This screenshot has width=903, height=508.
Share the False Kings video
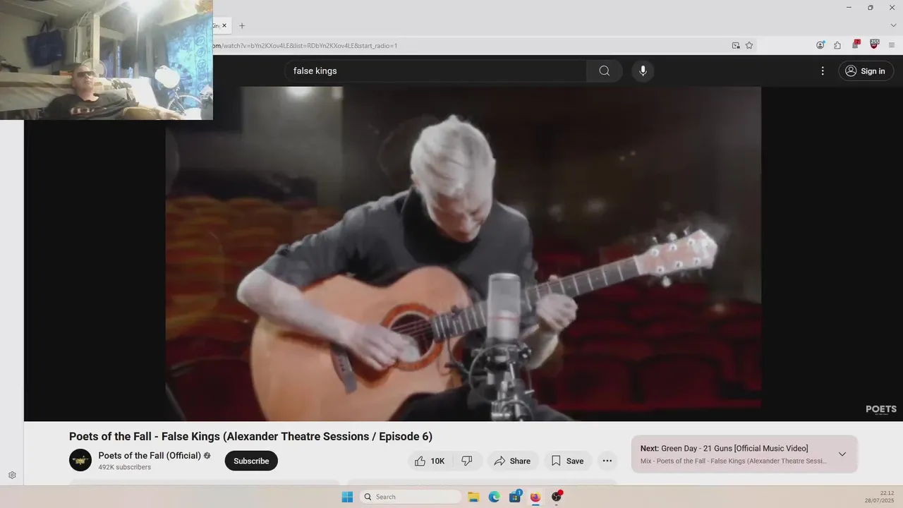click(512, 461)
